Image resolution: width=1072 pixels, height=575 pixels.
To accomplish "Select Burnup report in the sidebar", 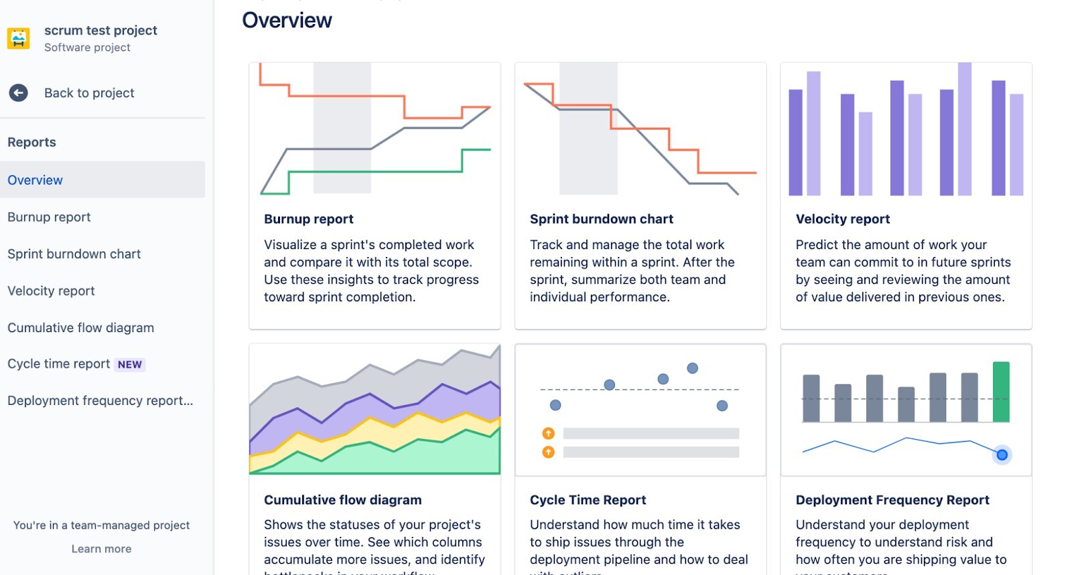I will pos(48,217).
